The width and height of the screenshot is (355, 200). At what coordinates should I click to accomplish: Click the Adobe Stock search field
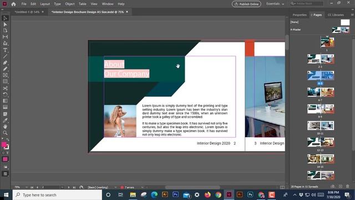tap(307, 4)
